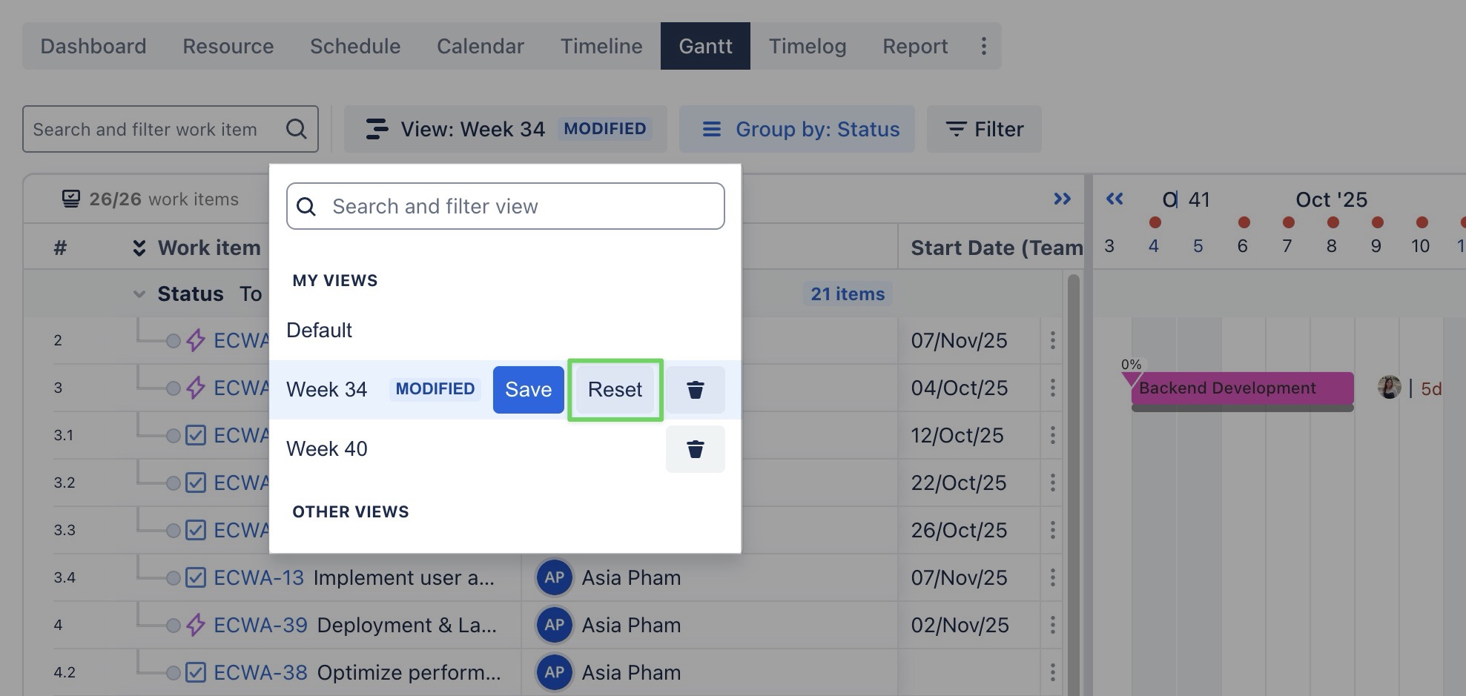Click the search magnifier in work item search
Viewport: 1466px width, 696px height.
[297, 129]
